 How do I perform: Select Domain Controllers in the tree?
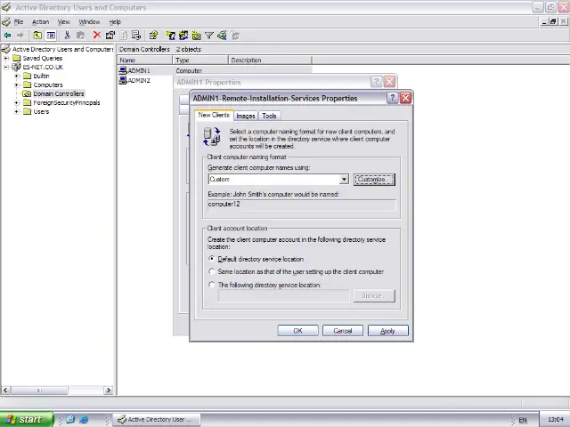coord(58,93)
